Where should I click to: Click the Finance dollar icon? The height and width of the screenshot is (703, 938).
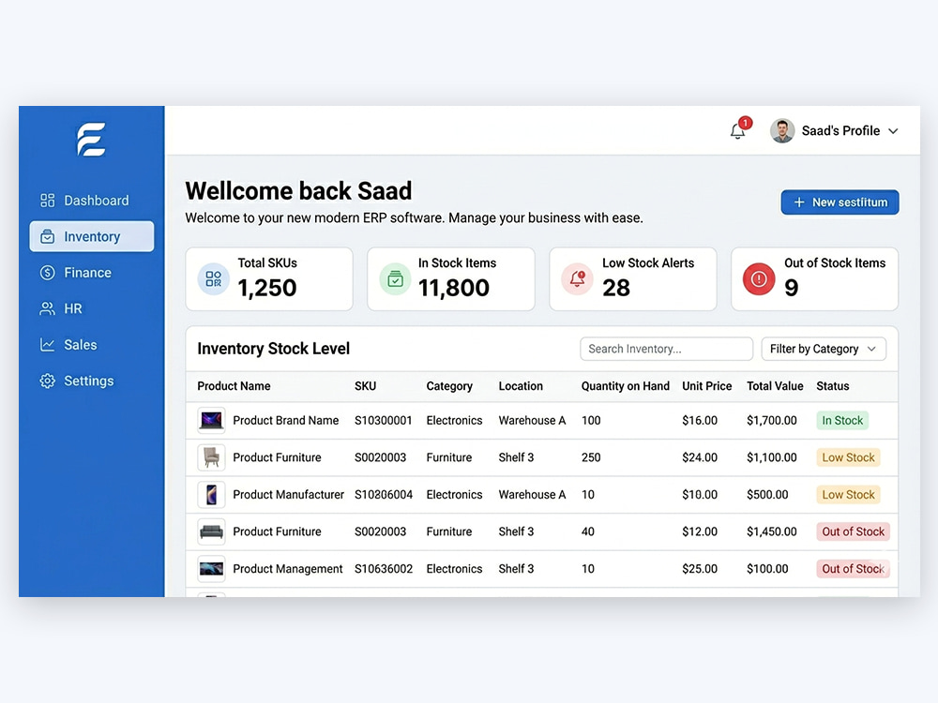tap(47, 273)
